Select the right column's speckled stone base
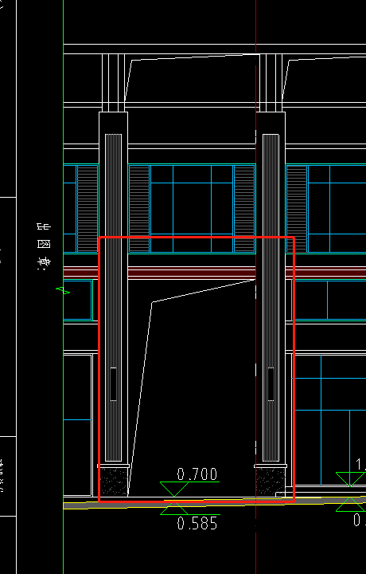366x574 pixels. [271, 482]
